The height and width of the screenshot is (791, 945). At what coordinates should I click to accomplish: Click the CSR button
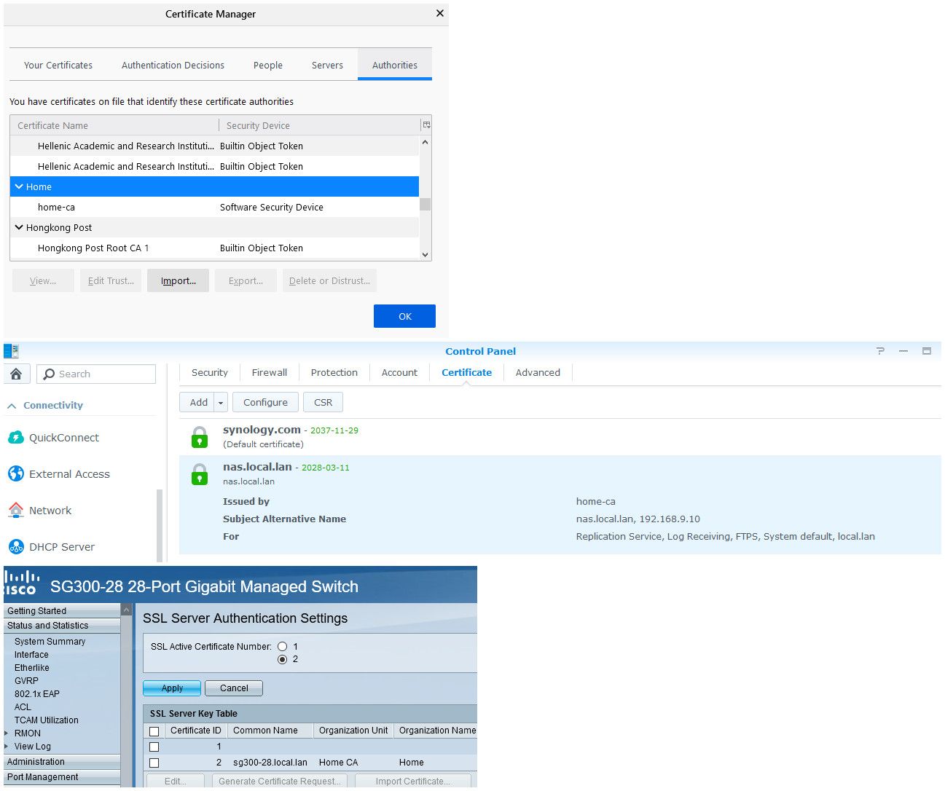pos(323,402)
